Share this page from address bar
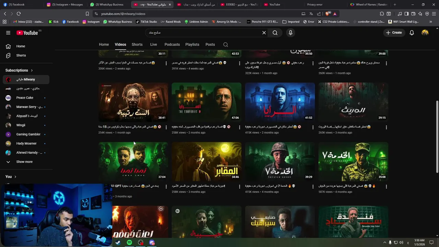 [x=319, y=14]
